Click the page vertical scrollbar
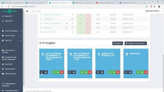Viewport: 164px width, 92px height. 163,67
